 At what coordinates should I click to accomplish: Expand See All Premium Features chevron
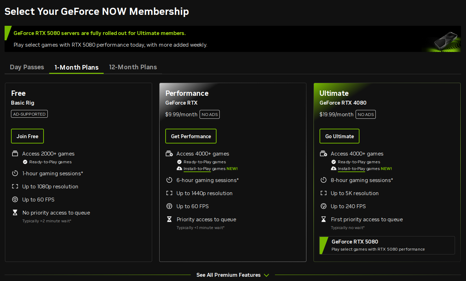(266, 275)
